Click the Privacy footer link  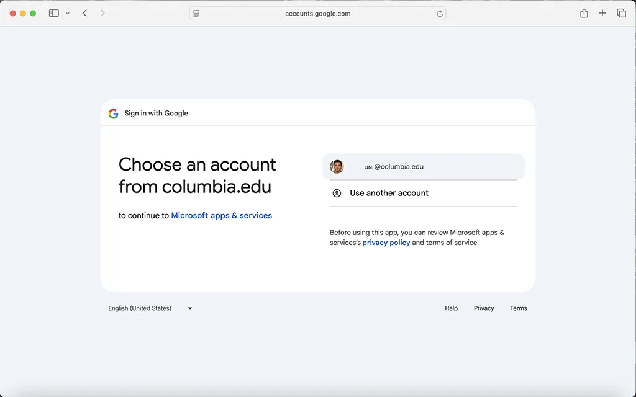(x=484, y=308)
